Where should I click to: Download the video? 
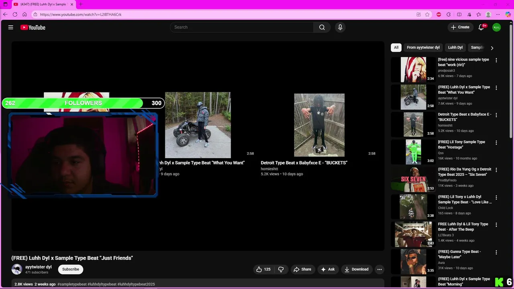(356, 269)
